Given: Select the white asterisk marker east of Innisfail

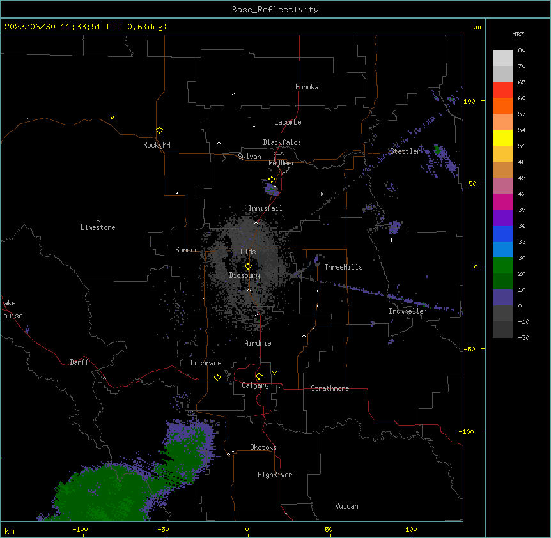Looking at the screenshot, I should (x=321, y=194).
